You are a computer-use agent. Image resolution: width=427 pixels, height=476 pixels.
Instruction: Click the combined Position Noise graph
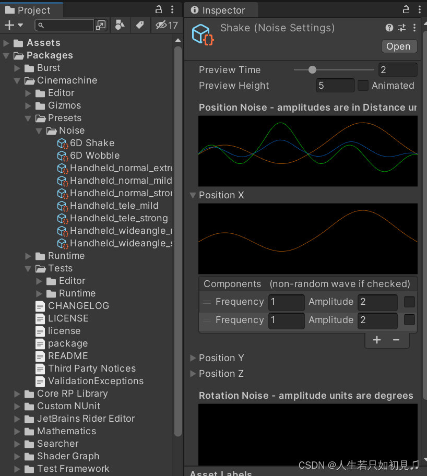307,151
